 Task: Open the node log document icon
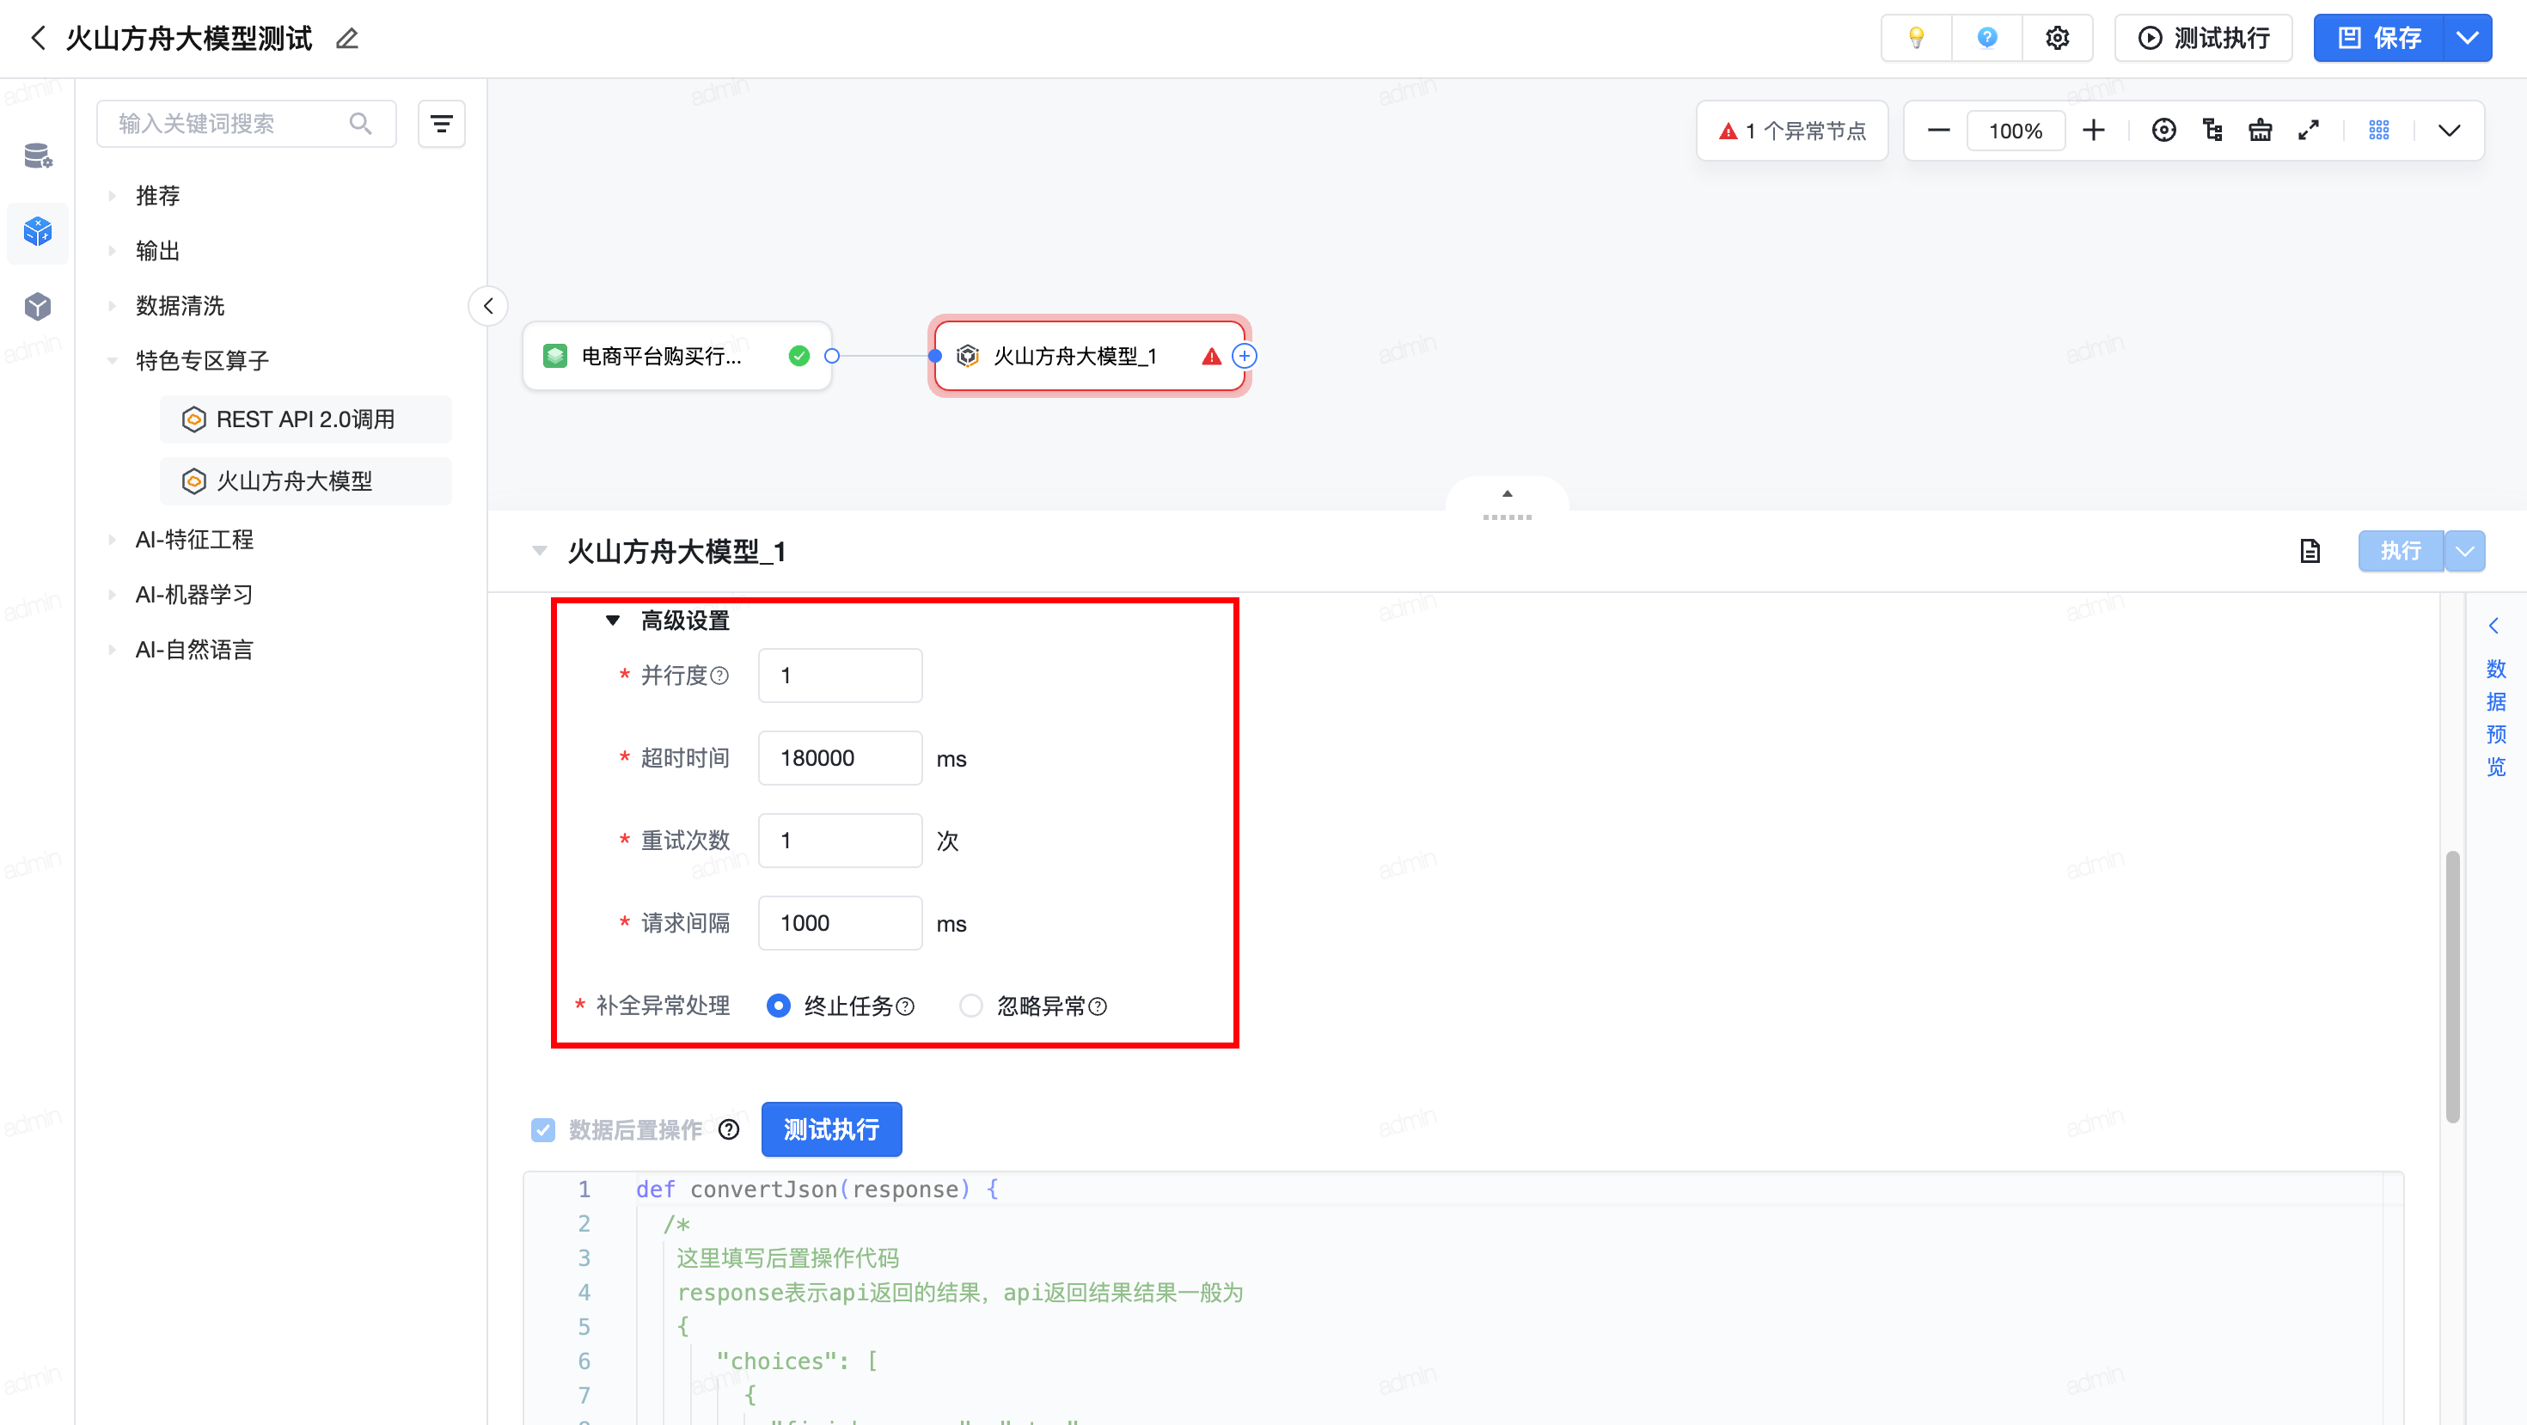tap(2310, 551)
